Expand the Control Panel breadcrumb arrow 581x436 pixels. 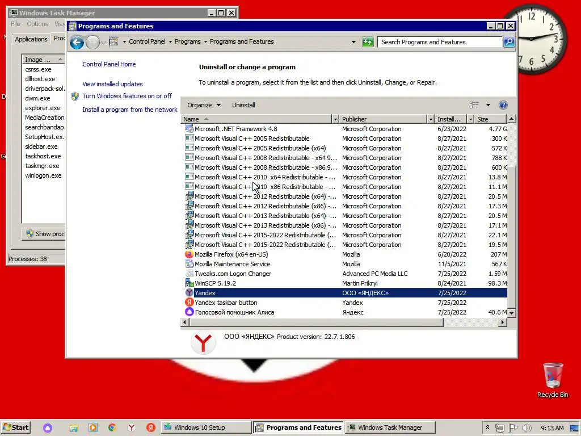click(x=170, y=41)
